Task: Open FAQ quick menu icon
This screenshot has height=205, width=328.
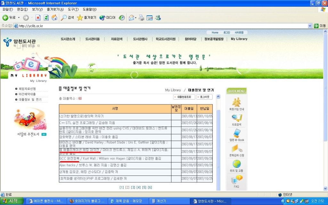Action: click(237, 182)
